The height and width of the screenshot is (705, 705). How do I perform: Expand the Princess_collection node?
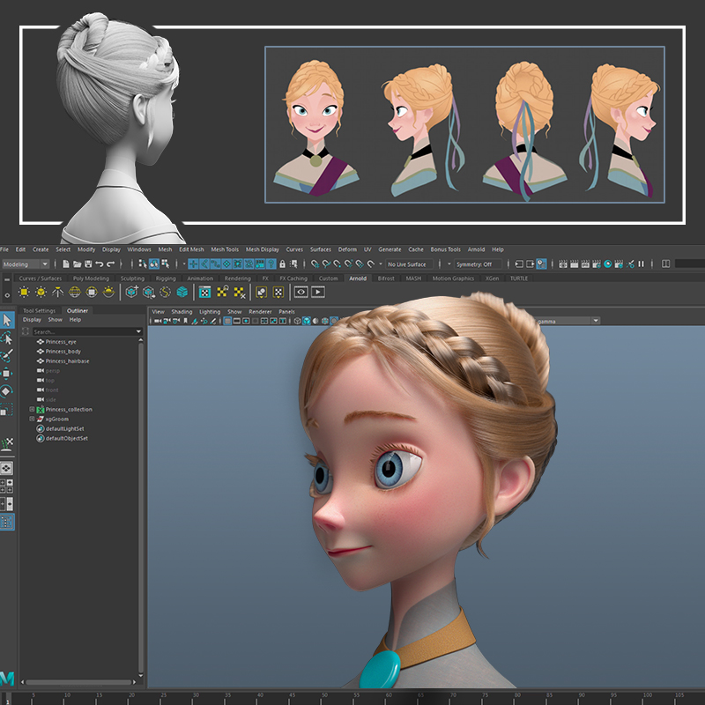pyautogui.click(x=32, y=409)
